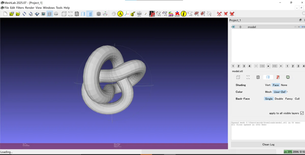
Task: Set Shading to Vert
Action: pos(268,85)
